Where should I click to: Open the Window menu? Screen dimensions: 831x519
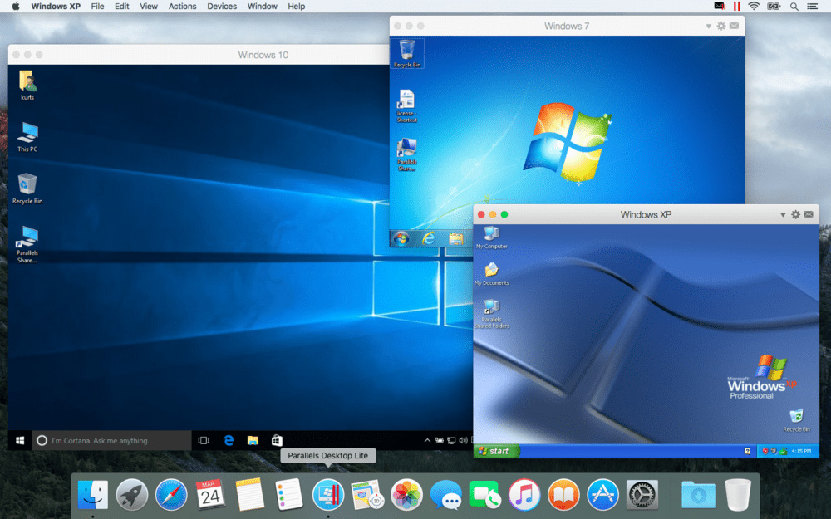pyautogui.click(x=263, y=7)
